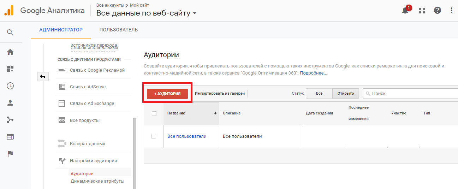Open Связь с Ad Exchange settings
458x189 pixels.
[x=92, y=104]
